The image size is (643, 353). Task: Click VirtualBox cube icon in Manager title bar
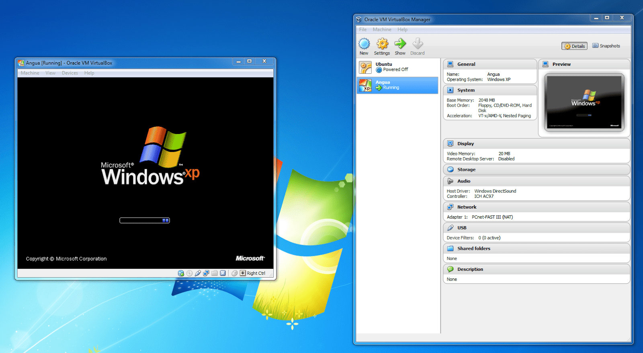[x=359, y=19]
